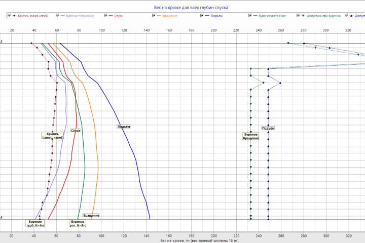Click the '320' tick on the lower axis
The width and height of the screenshot is (365, 243).
coord(348,236)
